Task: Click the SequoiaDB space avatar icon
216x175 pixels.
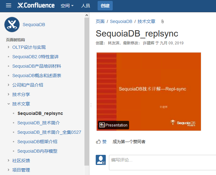Action: 12,25
